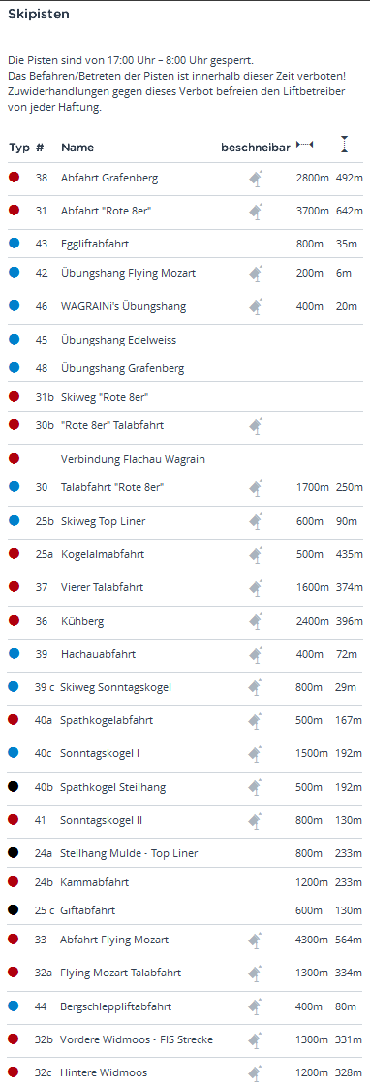Image resolution: width=370 pixels, height=1088 pixels.
Task: Click snow cannon icon for Abfahrt Flying Mozart
Action: click(256, 940)
